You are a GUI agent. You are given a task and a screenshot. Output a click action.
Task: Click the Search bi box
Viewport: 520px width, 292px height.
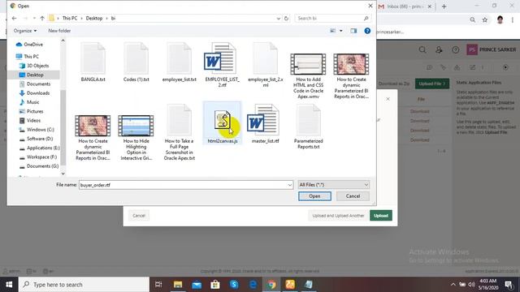tap(332, 18)
